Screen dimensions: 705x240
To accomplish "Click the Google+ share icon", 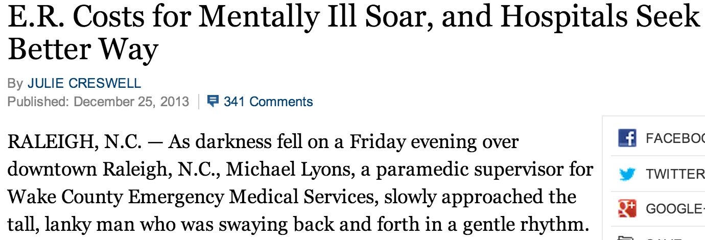I will coord(627,208).
